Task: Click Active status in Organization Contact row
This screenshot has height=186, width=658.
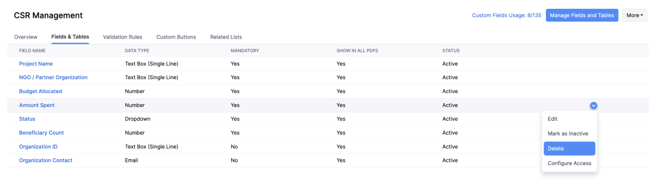Action: click(450, 160)
